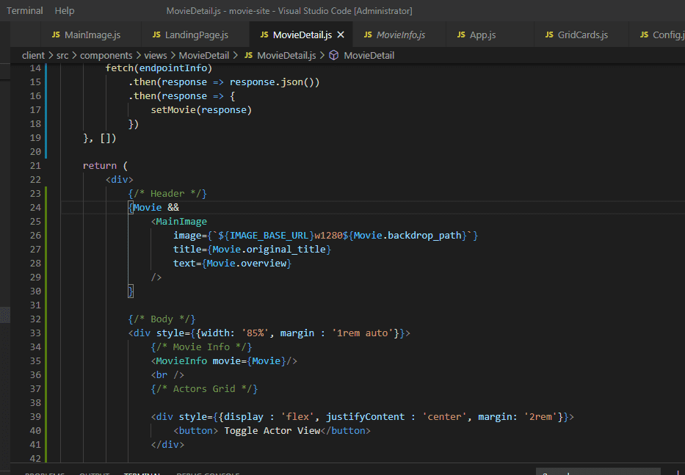Open the Help menu
The image size is (685, 475).
click(x=65, y=11)
